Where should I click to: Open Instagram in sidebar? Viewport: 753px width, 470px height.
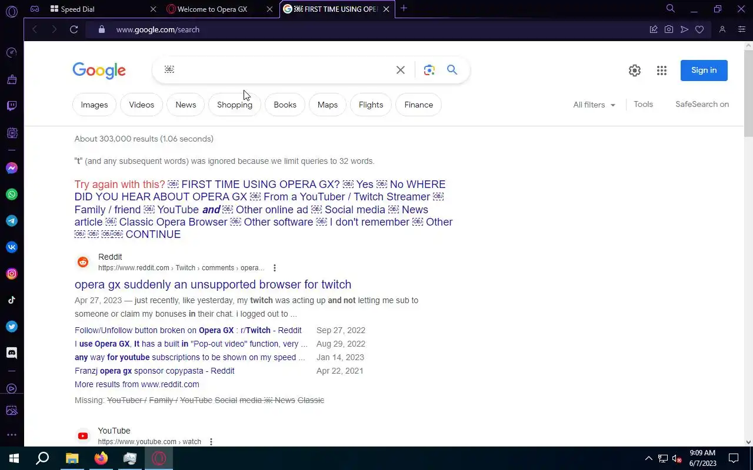pos(12,274)
